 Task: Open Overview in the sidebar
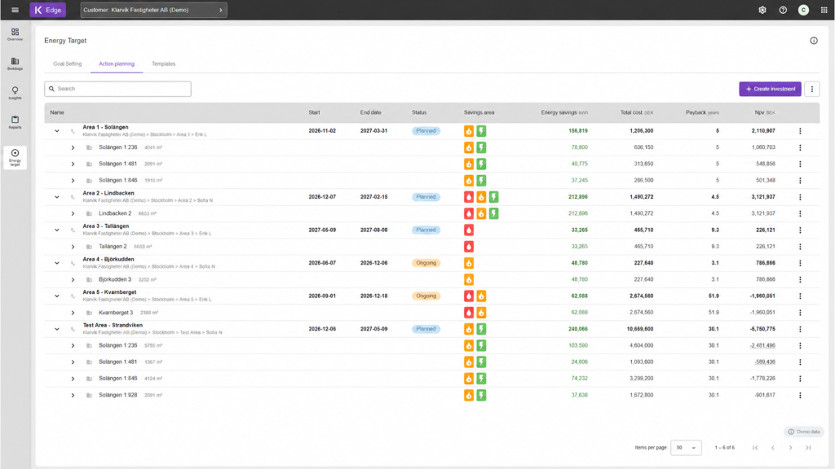click(15, 34)
